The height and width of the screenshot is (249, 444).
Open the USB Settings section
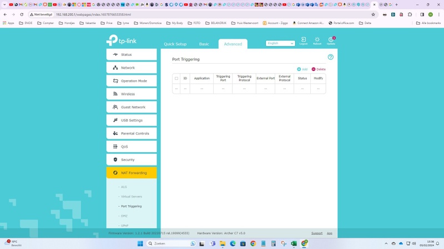[x=132, y=120]
